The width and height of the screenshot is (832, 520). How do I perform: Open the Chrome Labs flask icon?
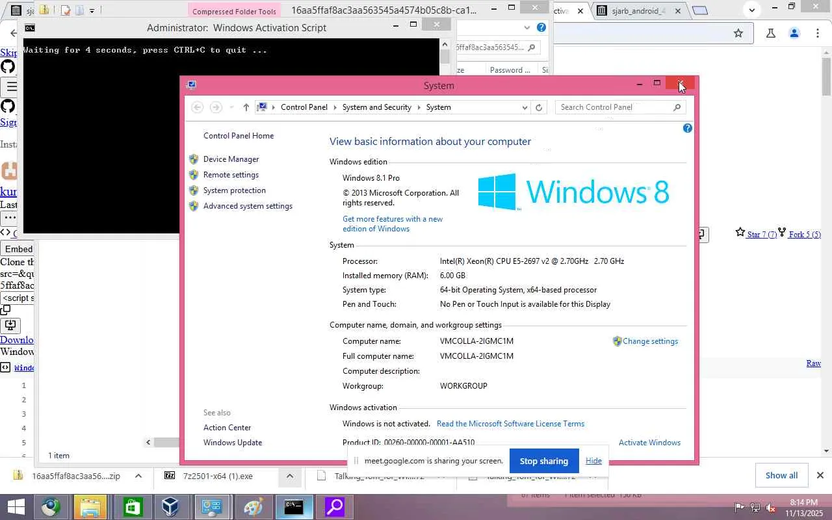[771, 33]
